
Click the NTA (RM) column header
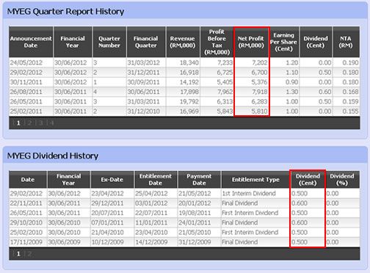tap(346, 42)
